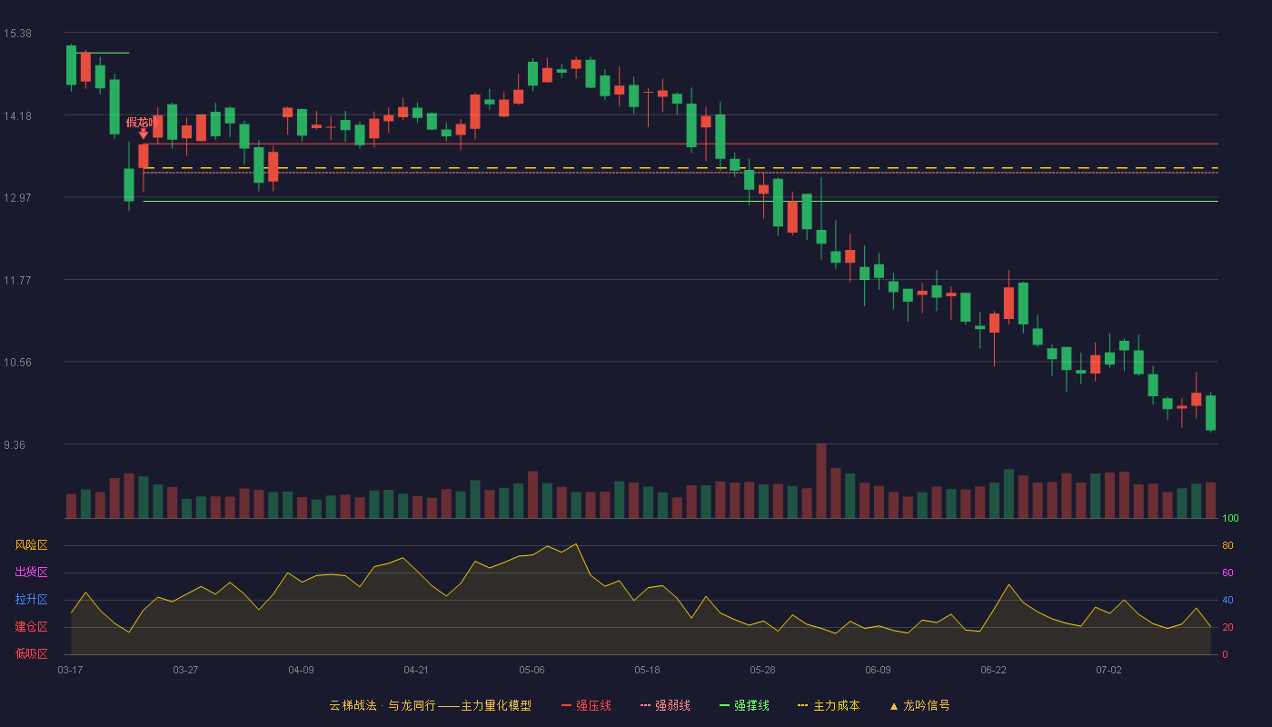Click the yellow dashed 主力成本 legend icon

tap(802, 705)
